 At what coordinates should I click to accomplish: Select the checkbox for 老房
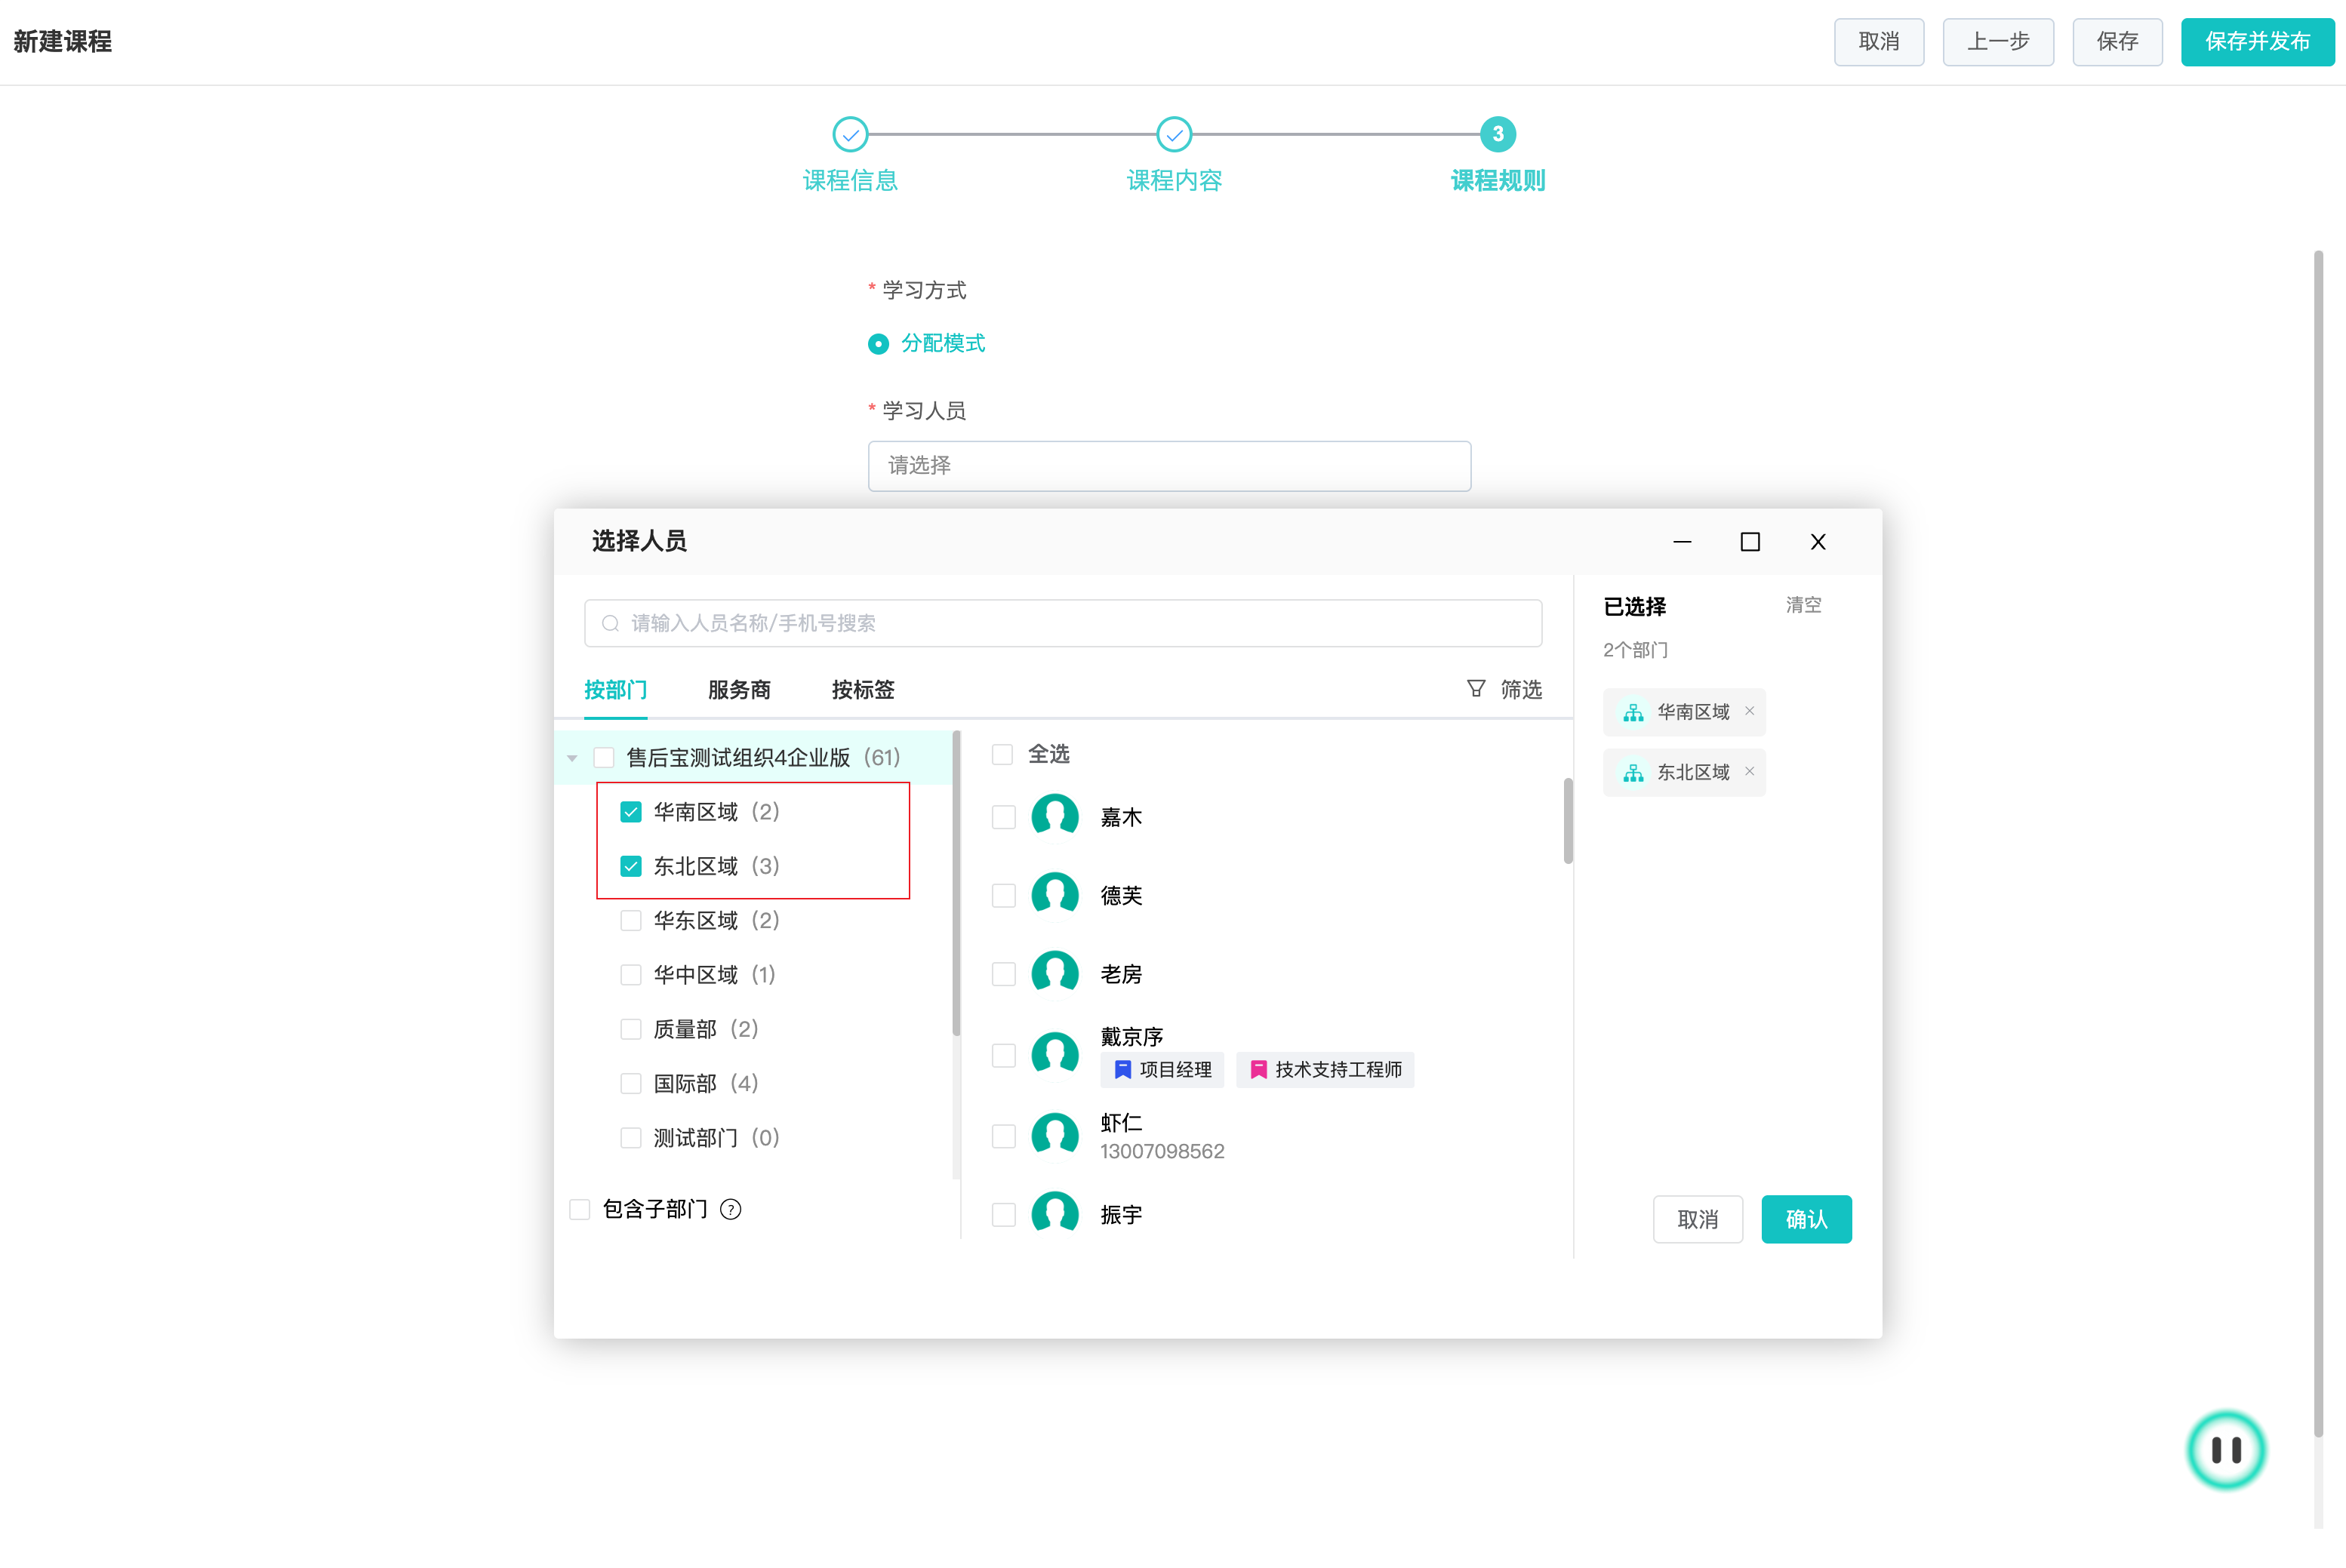pyautogui.click(x=1003, y=973)
